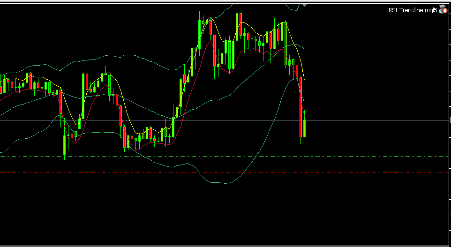Select the gray chart shift triangle marker
The image size is (451, 247).
click(304, 5)
